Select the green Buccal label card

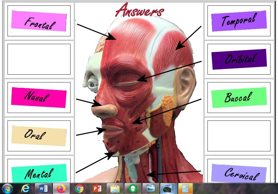point(239,97)
